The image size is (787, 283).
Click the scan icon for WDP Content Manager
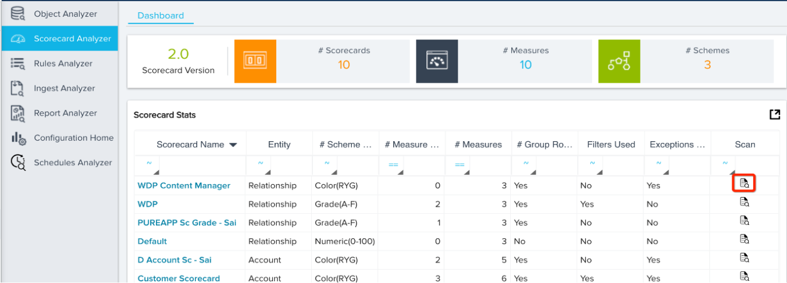(744, 184)
